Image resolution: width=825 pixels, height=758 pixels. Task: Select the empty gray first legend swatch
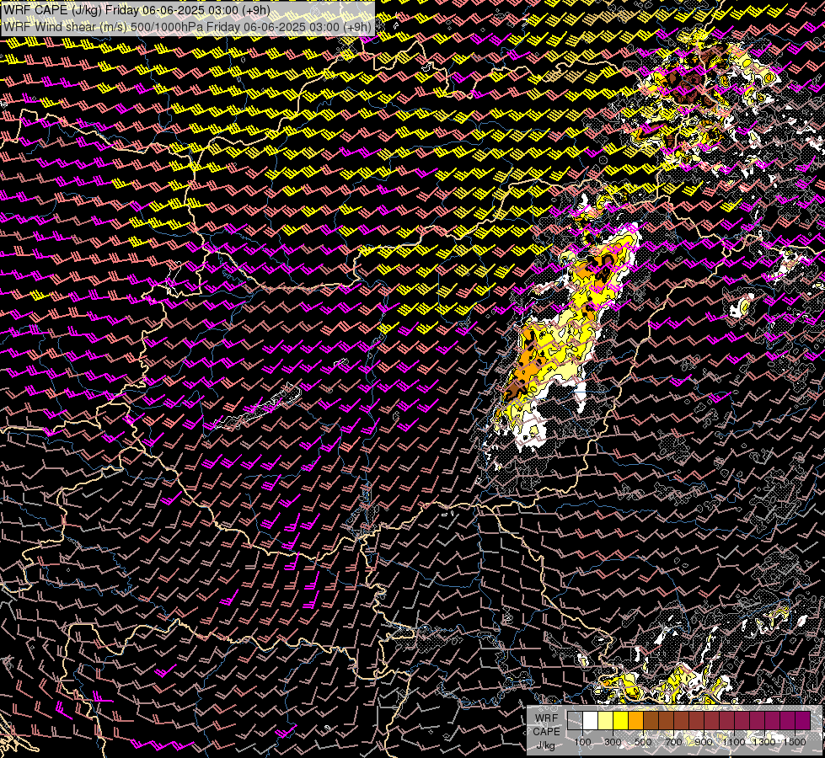tap(575, 721)
